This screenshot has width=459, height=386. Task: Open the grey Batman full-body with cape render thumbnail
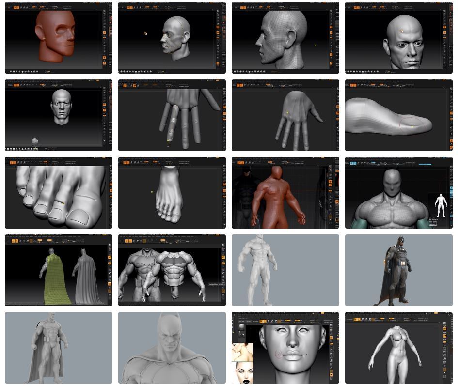click(59, 348)
